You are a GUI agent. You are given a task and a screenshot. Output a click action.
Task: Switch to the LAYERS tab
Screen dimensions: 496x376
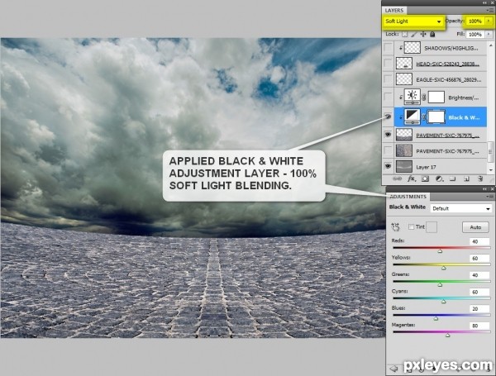coord(394,11)
